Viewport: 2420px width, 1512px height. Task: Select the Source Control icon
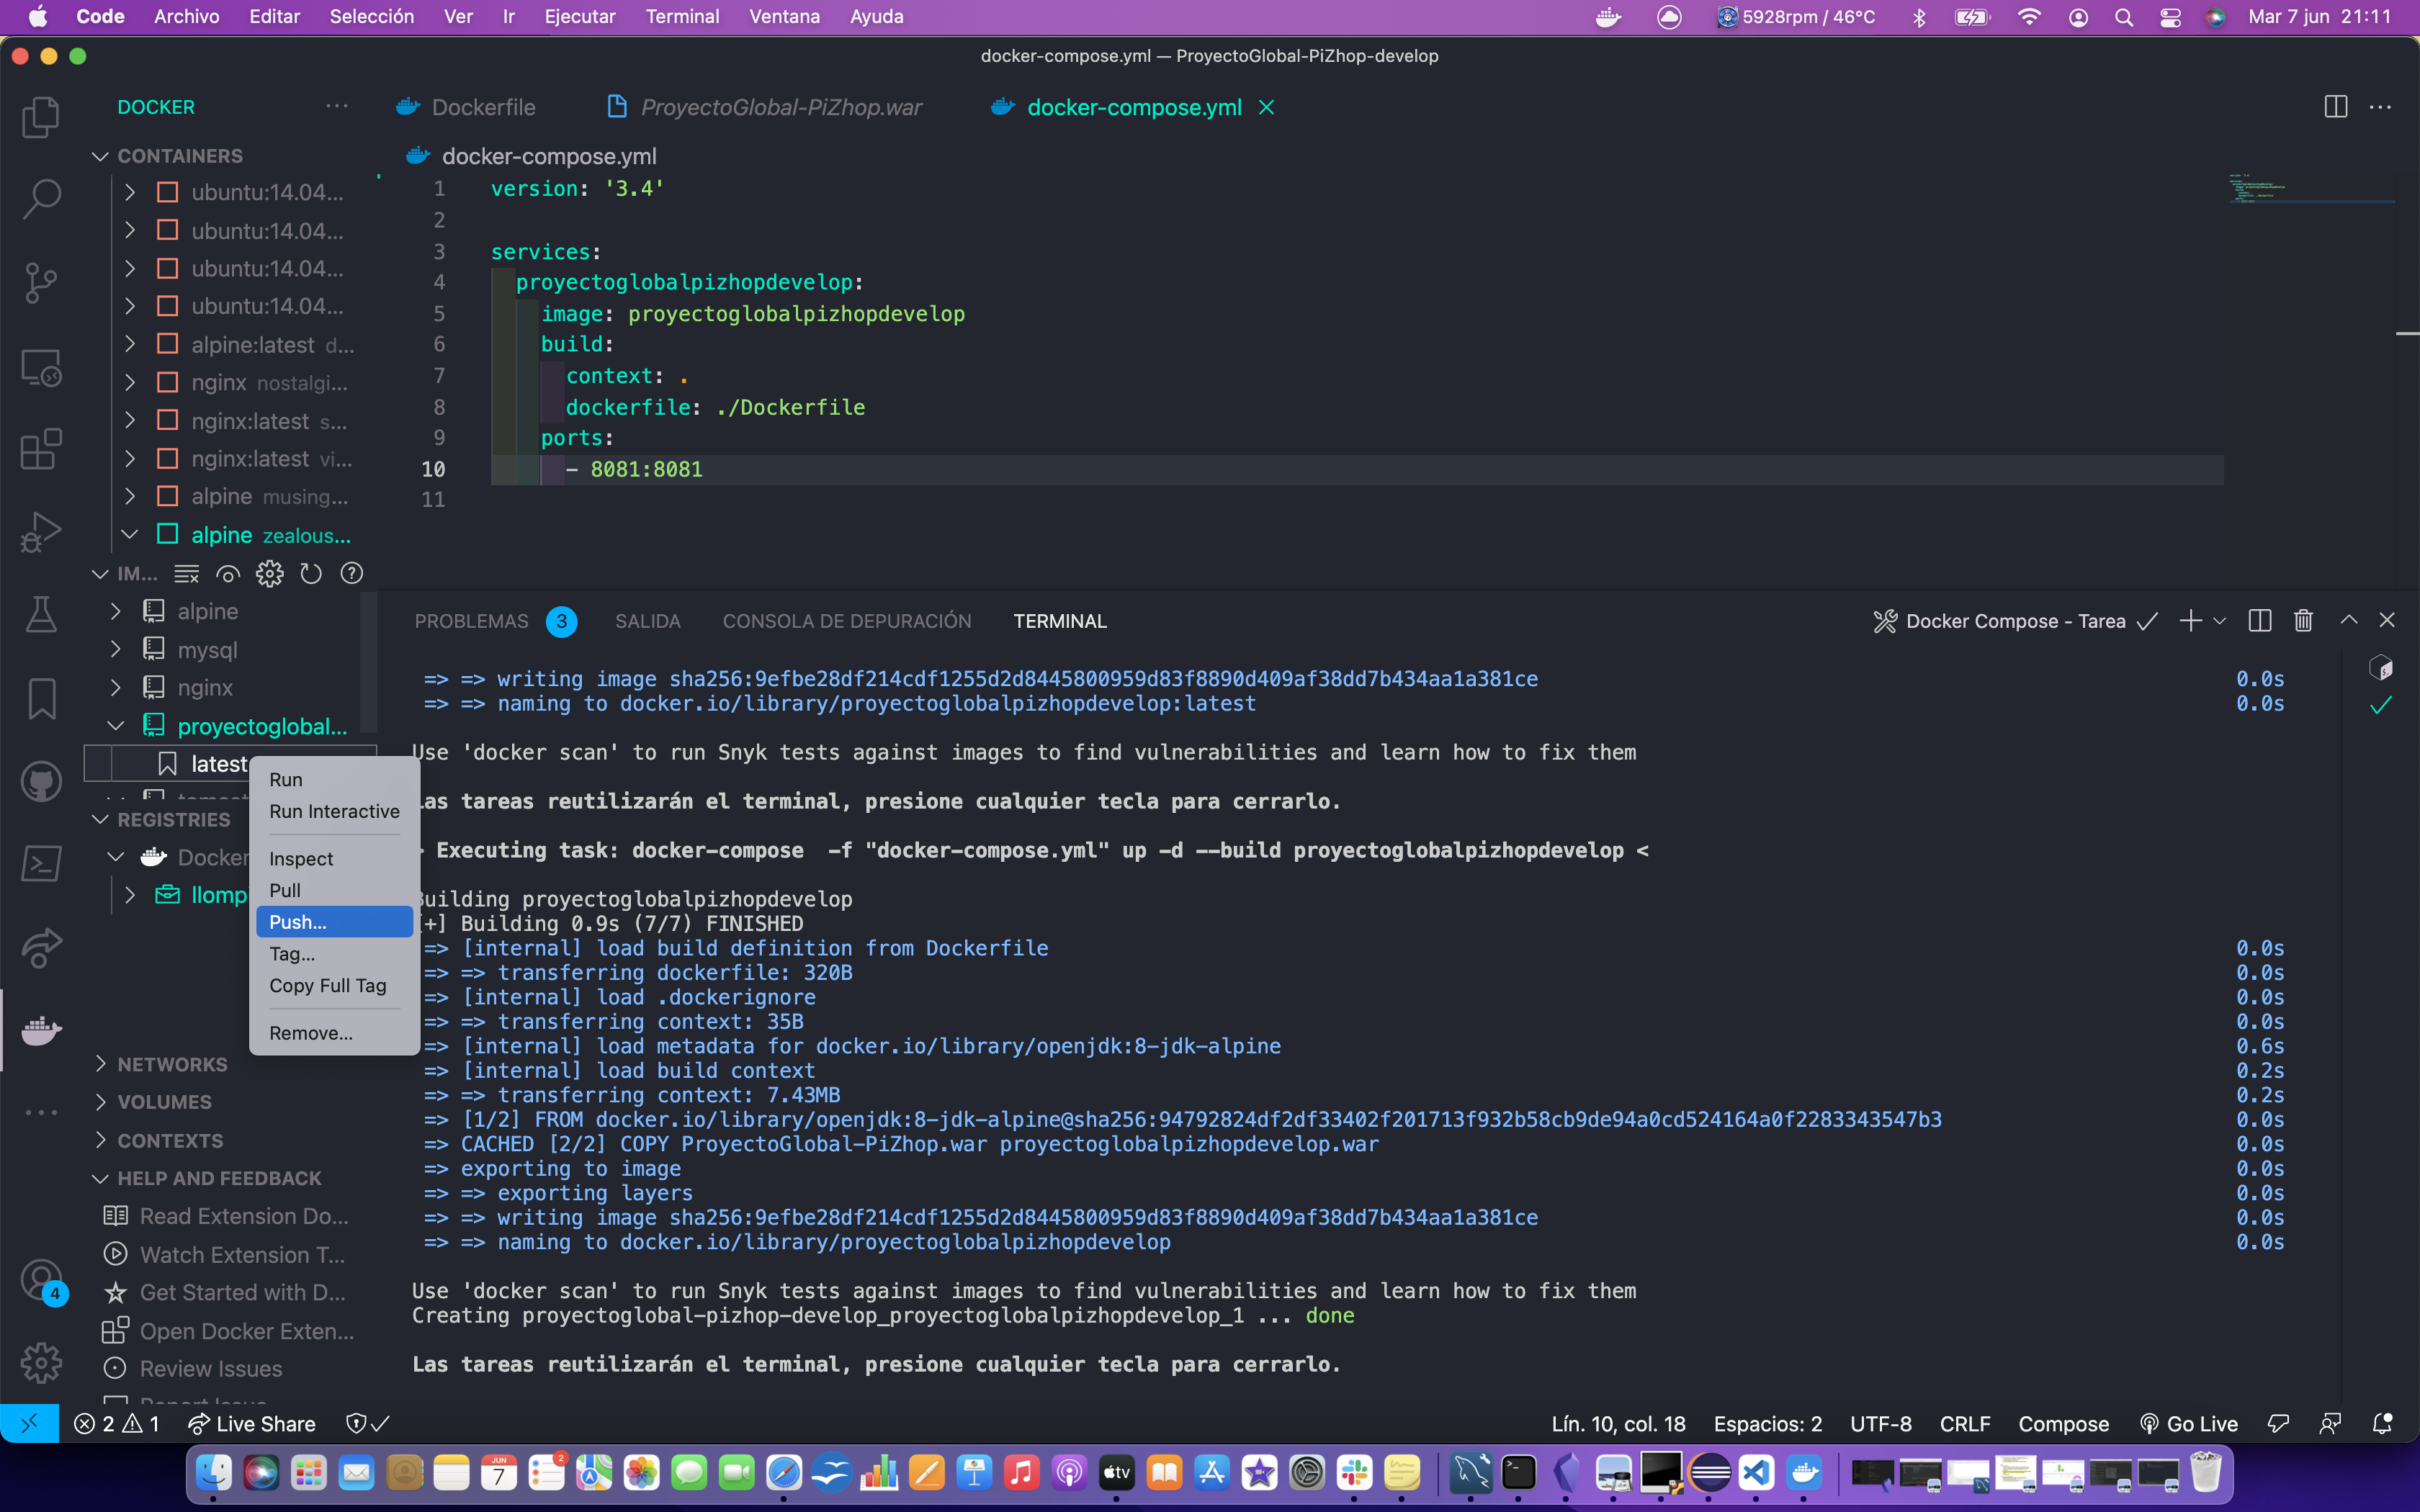[40, 282]
